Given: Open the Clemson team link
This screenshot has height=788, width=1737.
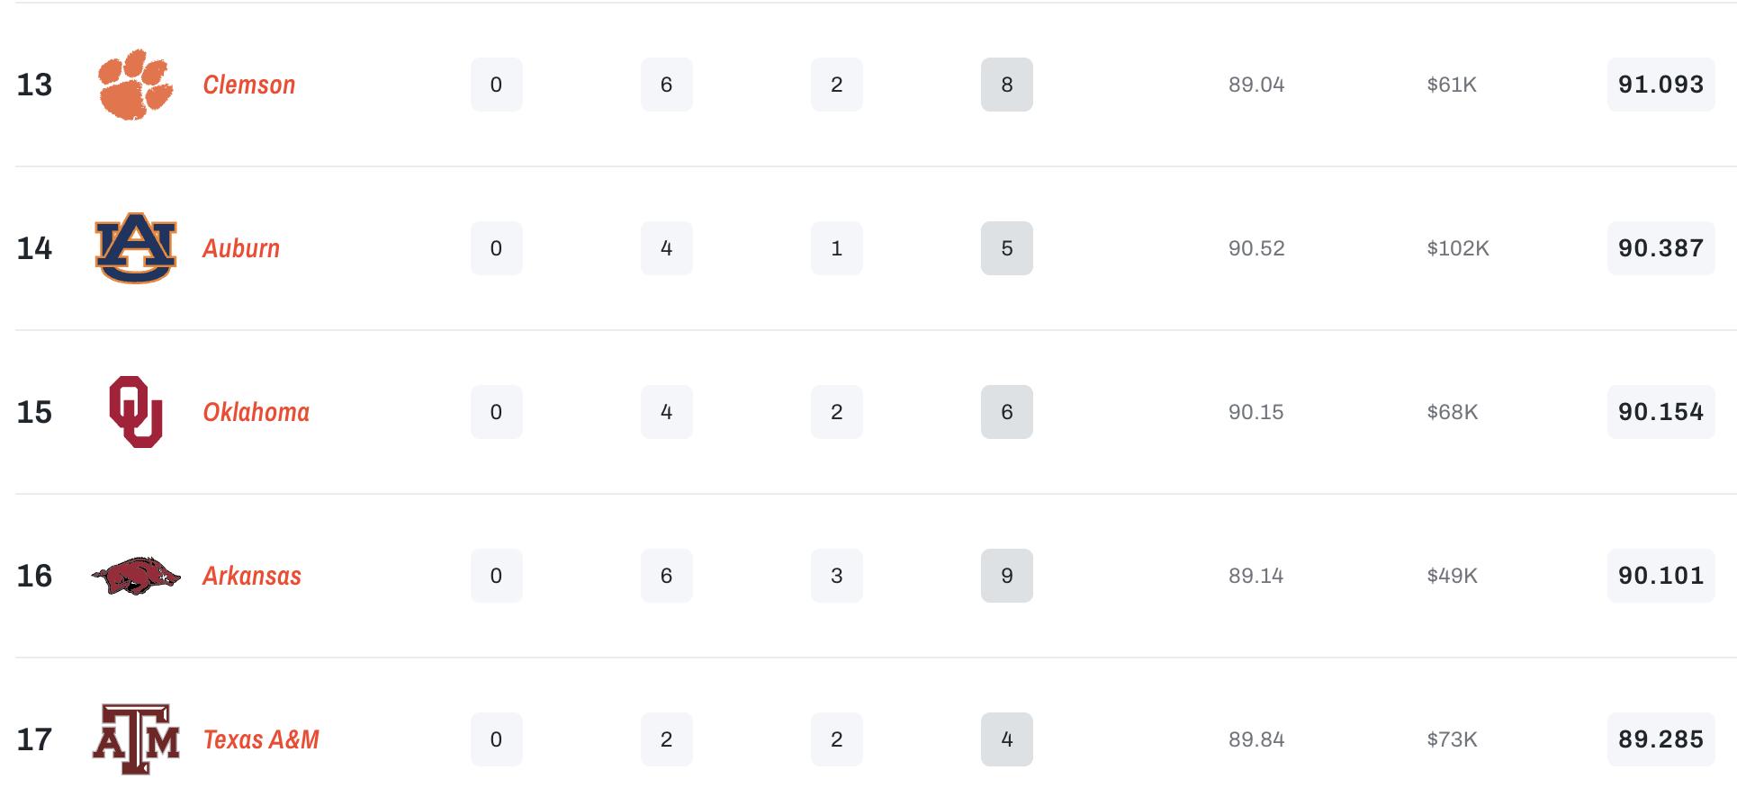Looking at the screenshot, I should [x=249, y=85].
